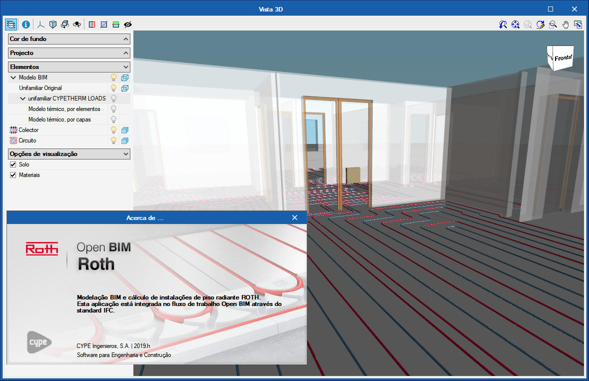Viewport: 589px width, 381px height.
Task: Expand the Projecto section
Action: (69, 53)
